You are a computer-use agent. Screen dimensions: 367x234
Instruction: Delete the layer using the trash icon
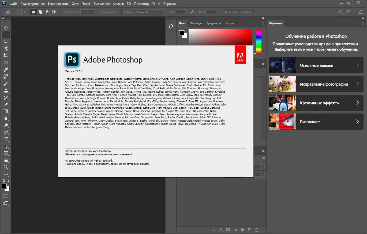click(257, 230)
